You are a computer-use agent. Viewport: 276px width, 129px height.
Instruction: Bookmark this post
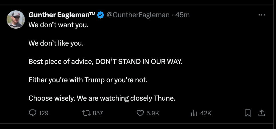point(247,113)
